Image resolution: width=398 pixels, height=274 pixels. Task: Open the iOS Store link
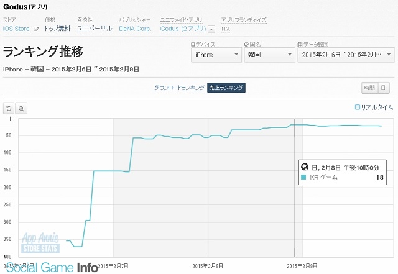pos(16,29)
